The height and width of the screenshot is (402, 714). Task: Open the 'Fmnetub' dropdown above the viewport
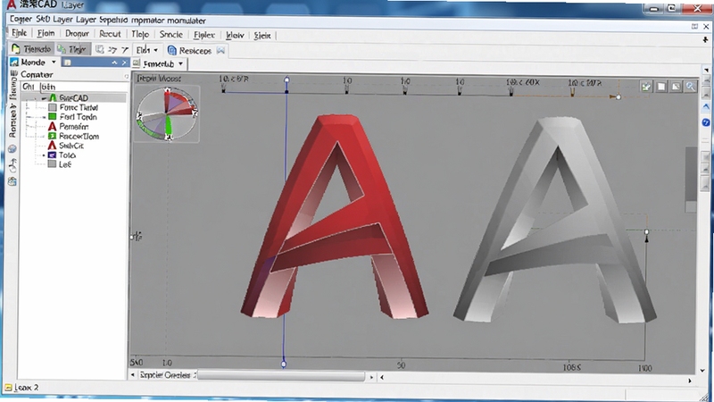[x=163, y=63]
